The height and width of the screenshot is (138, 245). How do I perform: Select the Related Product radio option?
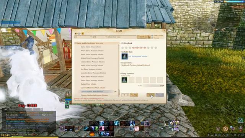tap(152, 36)
